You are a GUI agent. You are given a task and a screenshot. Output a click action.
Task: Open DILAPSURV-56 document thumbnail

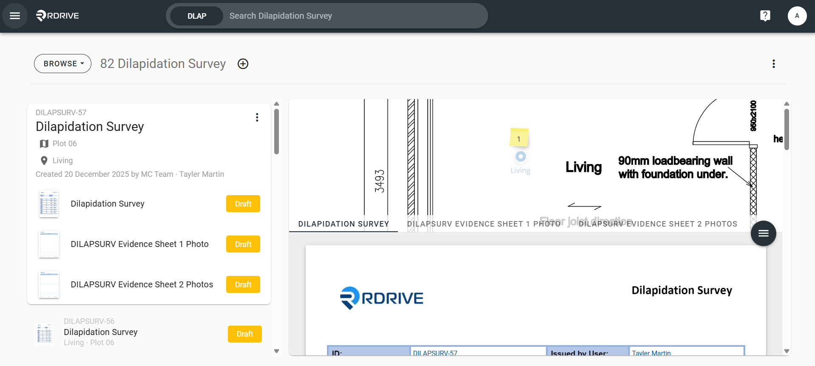(45, 333)
